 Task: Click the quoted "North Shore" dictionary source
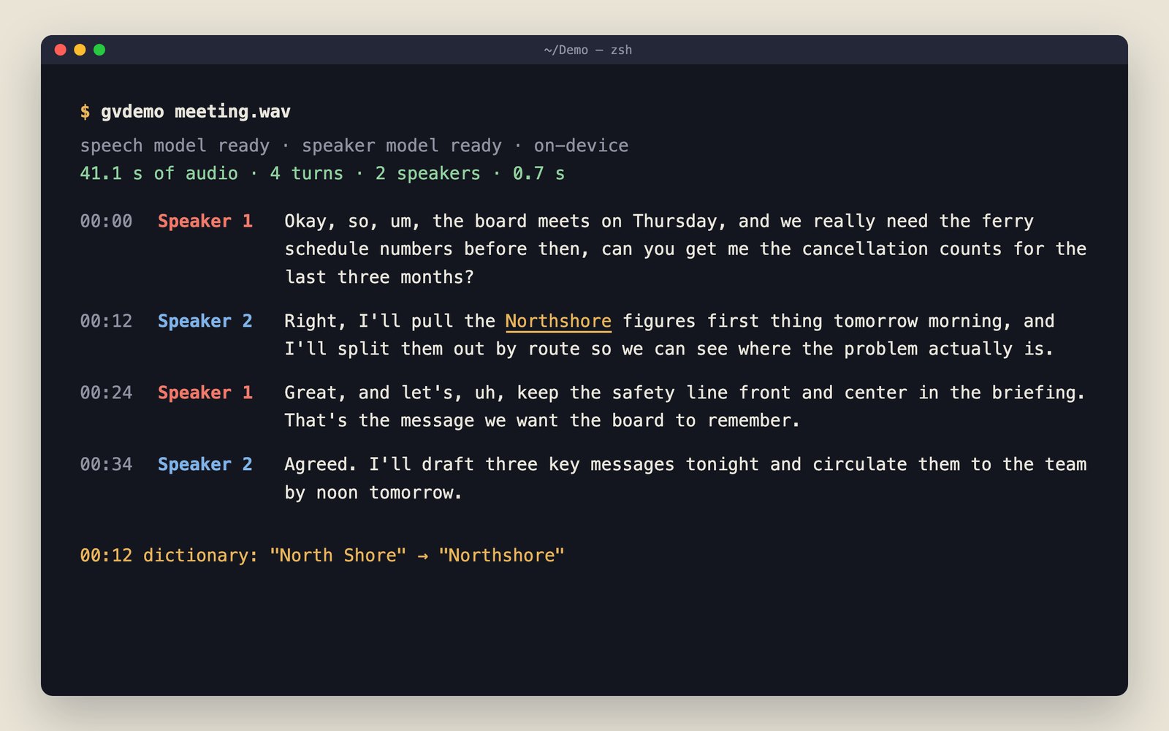pyautogui.click(x=338, y=555)
